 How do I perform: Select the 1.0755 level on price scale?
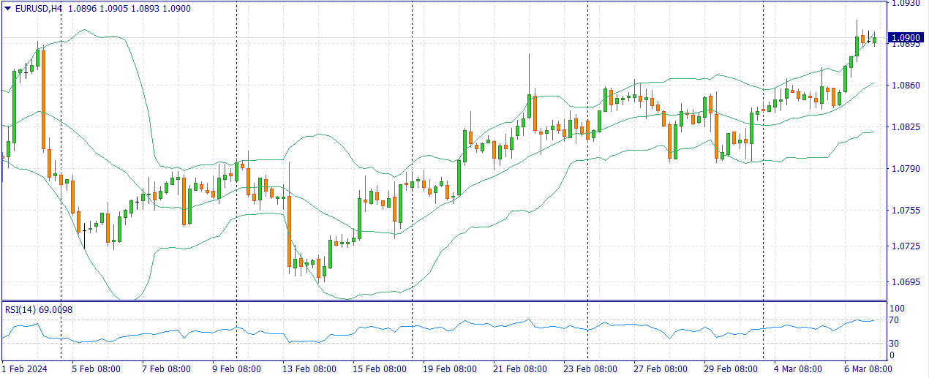904,211
